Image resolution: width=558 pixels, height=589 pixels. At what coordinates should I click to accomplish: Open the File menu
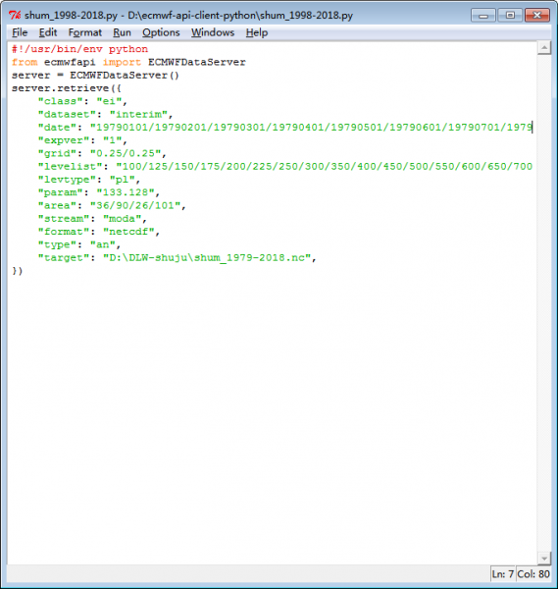[x=20, y=32]
